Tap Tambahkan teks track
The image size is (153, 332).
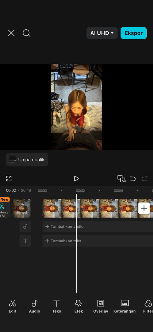click(x=98, y=241)
